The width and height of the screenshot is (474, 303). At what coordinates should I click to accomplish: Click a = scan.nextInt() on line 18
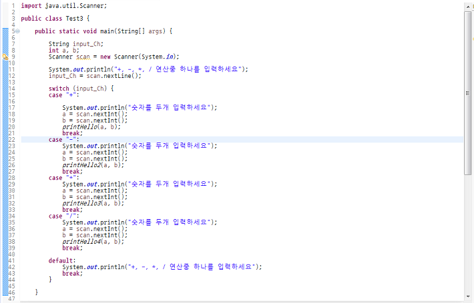[x=95, y=114]
